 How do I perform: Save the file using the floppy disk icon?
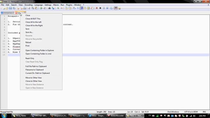(x=10, y=8)
